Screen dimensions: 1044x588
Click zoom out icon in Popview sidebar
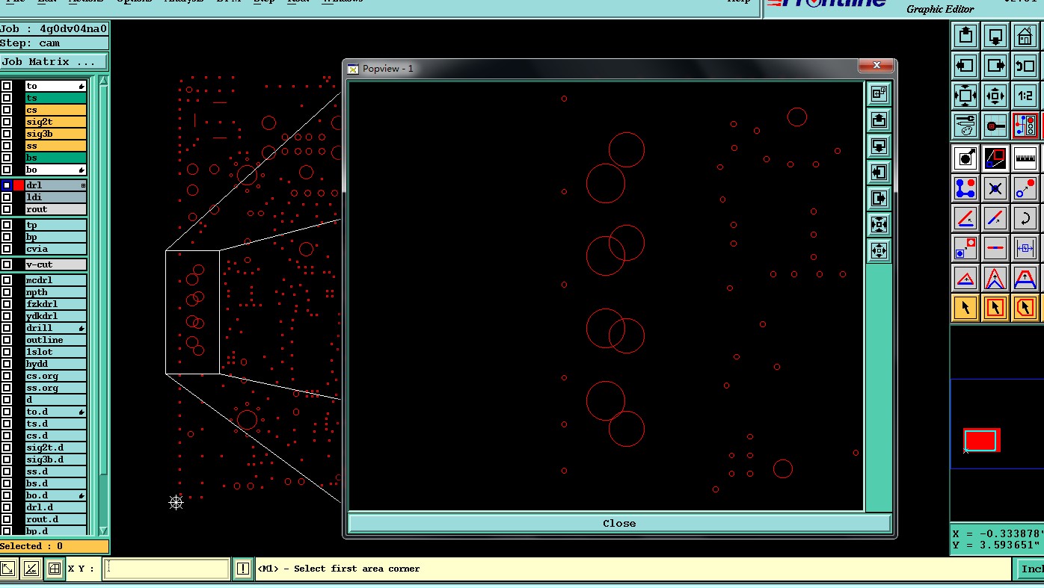pyautogui.click(x=879, y=250)
